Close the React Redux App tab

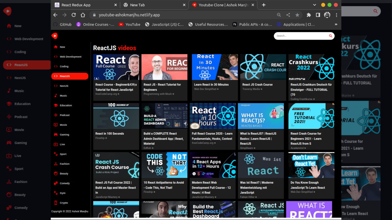click(x=115, y=5)
